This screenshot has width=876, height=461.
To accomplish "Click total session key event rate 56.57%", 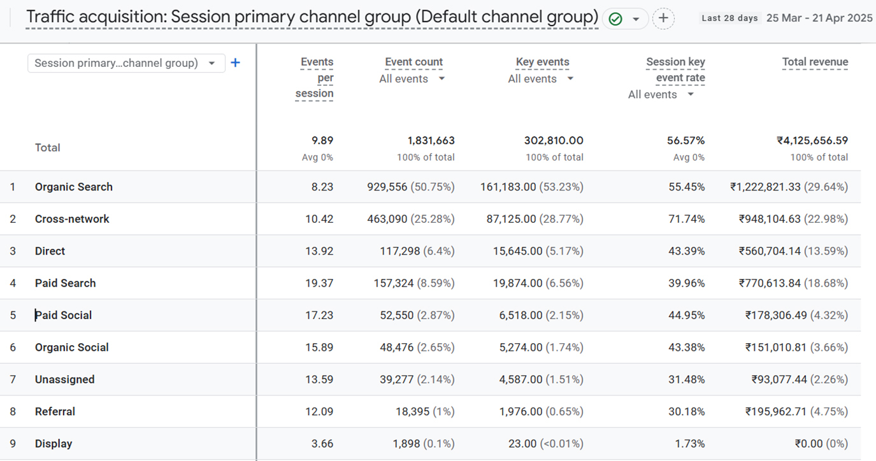I will point(686,141).
